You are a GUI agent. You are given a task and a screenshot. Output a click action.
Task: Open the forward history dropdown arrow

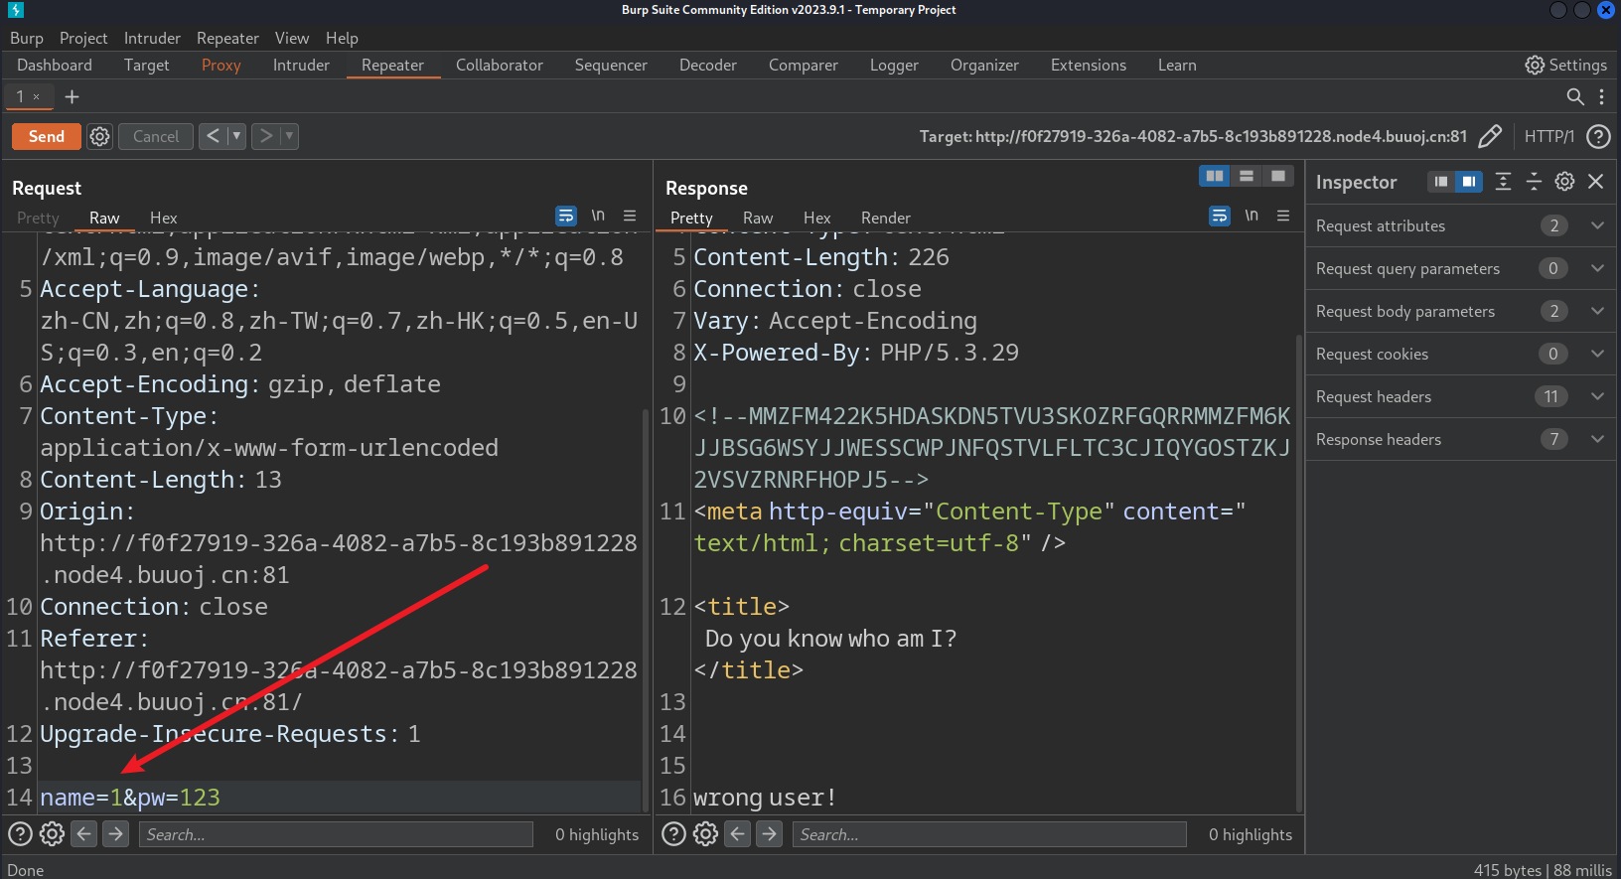[289, 136]
